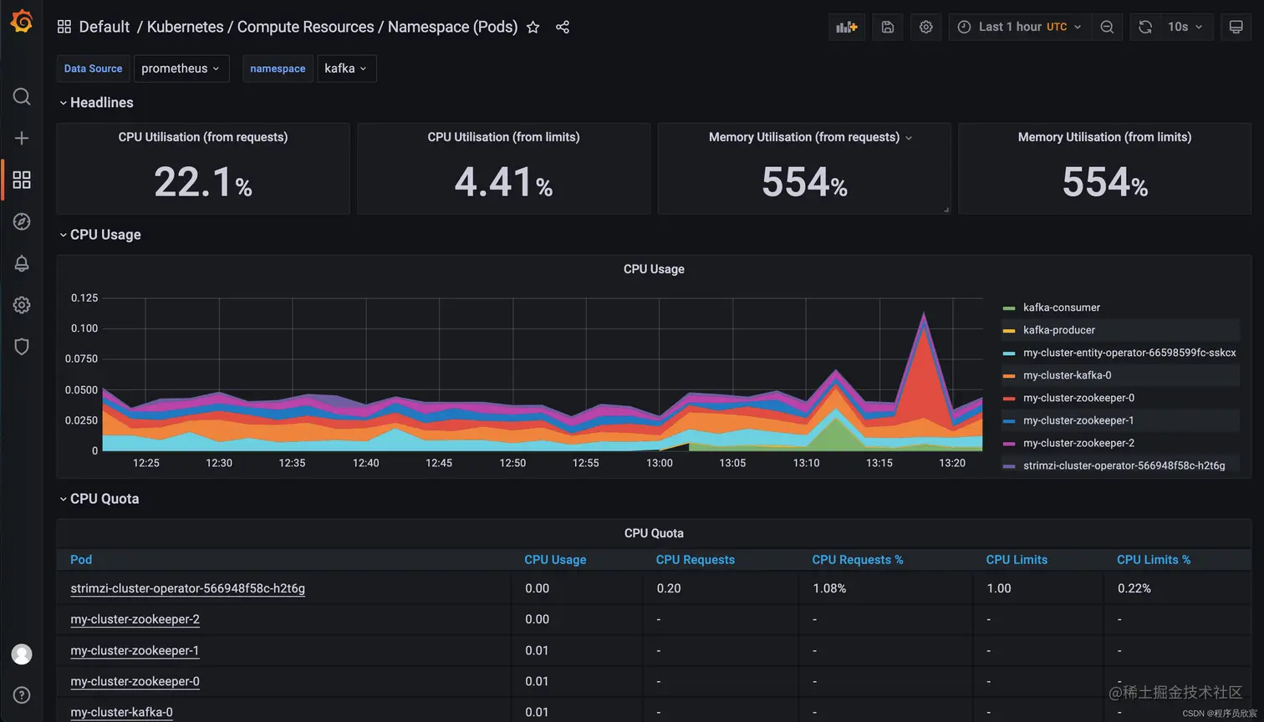Screen dimensions: 1264x722
Task: Open my-cluster-zookeeper-2 pod link in table
Action: (x=135, y=619)
